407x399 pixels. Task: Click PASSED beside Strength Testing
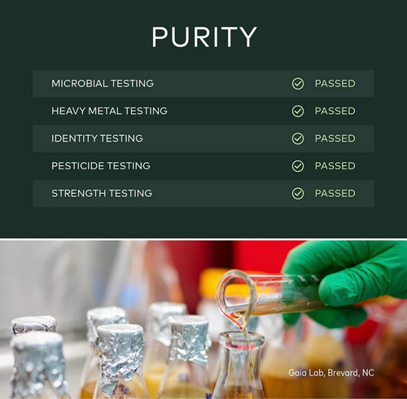335,194
